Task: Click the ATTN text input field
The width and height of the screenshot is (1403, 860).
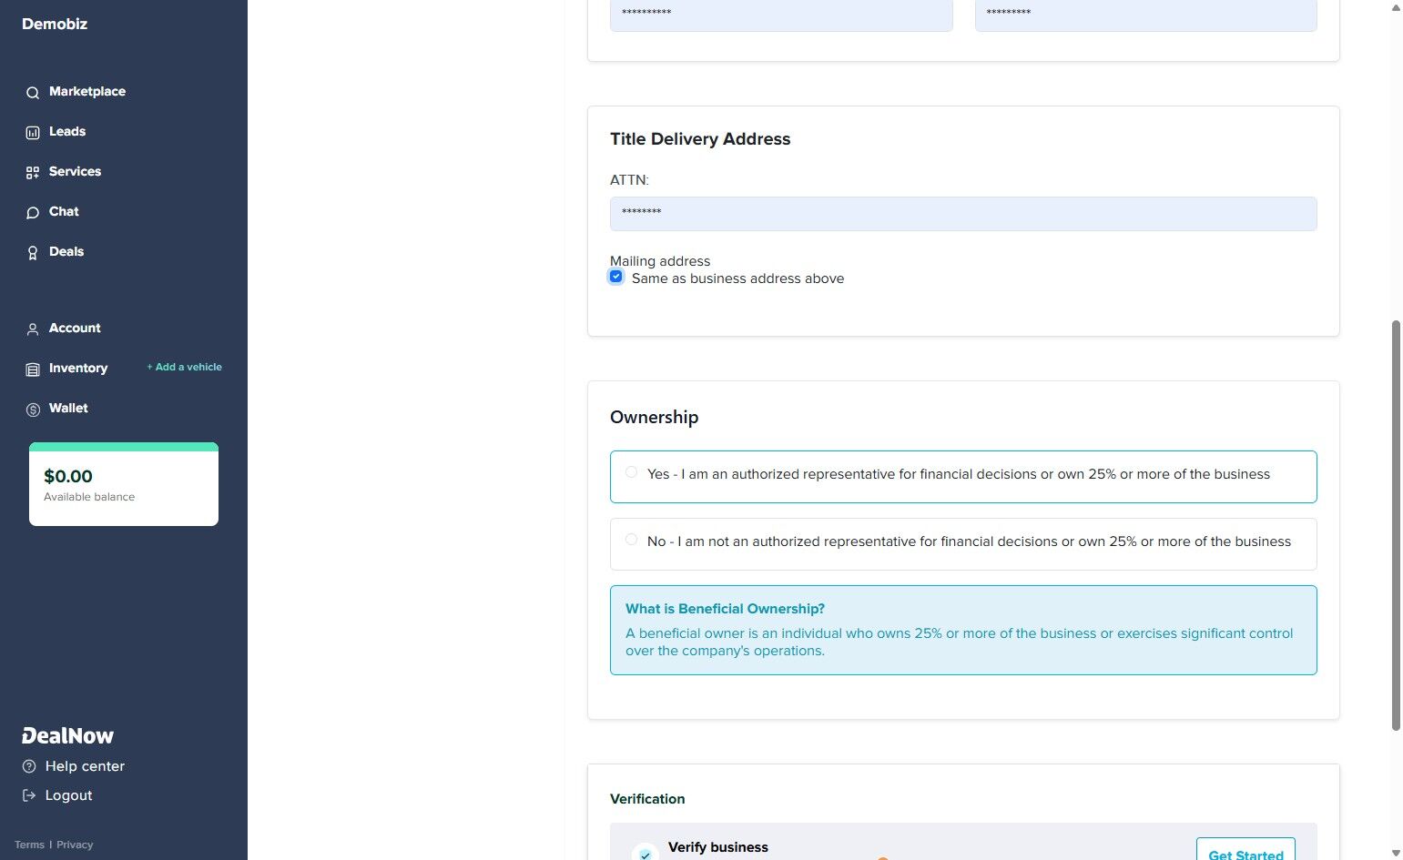Action: pyautogui.click(x=962, y=214)
